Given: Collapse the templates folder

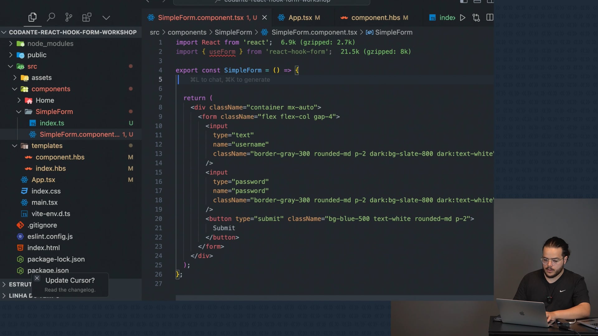Looking at the screenshot, I should click(x=15, y=146).
